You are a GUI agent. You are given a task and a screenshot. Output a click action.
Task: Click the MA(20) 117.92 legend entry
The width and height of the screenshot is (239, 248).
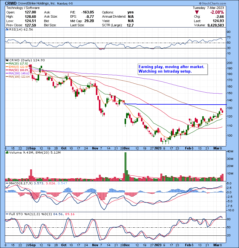tap(17, 64)
